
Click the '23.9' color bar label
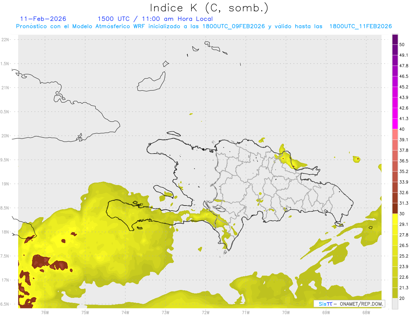click(404, 267)
